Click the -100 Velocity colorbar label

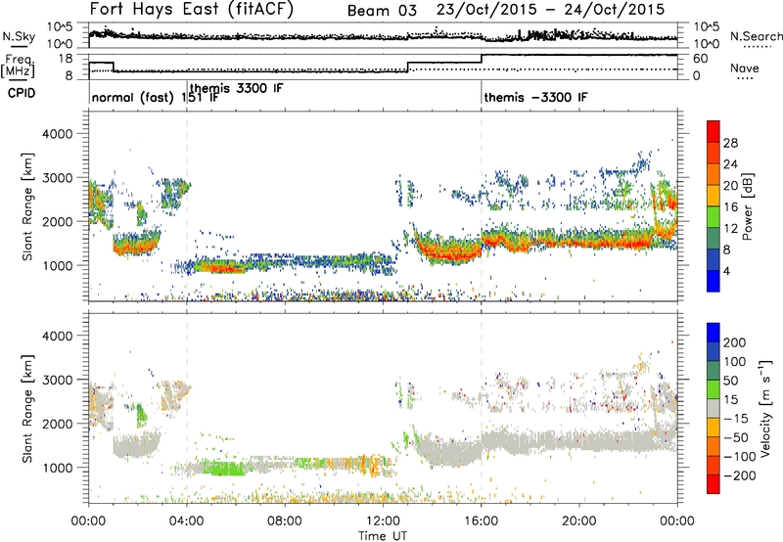(739, 457)
